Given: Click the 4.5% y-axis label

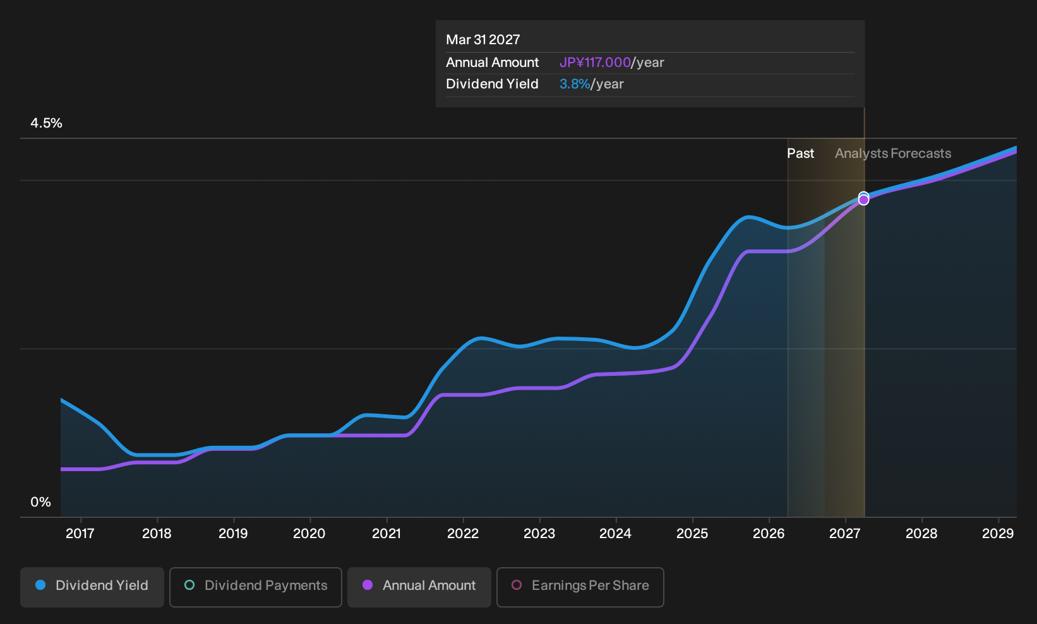Looking at the screenshot, I should click(x=47, y=123).
